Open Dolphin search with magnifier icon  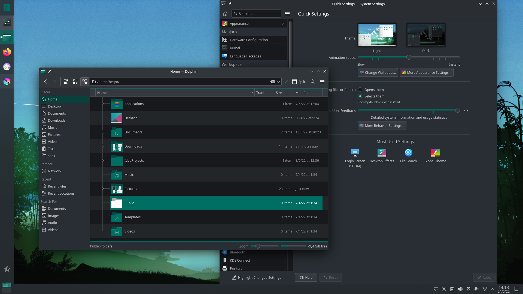pos(313,82)
